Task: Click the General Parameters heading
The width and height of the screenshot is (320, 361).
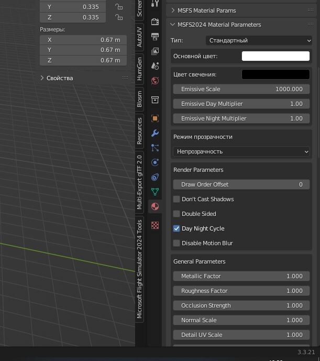Action: [x=200, y=261]
